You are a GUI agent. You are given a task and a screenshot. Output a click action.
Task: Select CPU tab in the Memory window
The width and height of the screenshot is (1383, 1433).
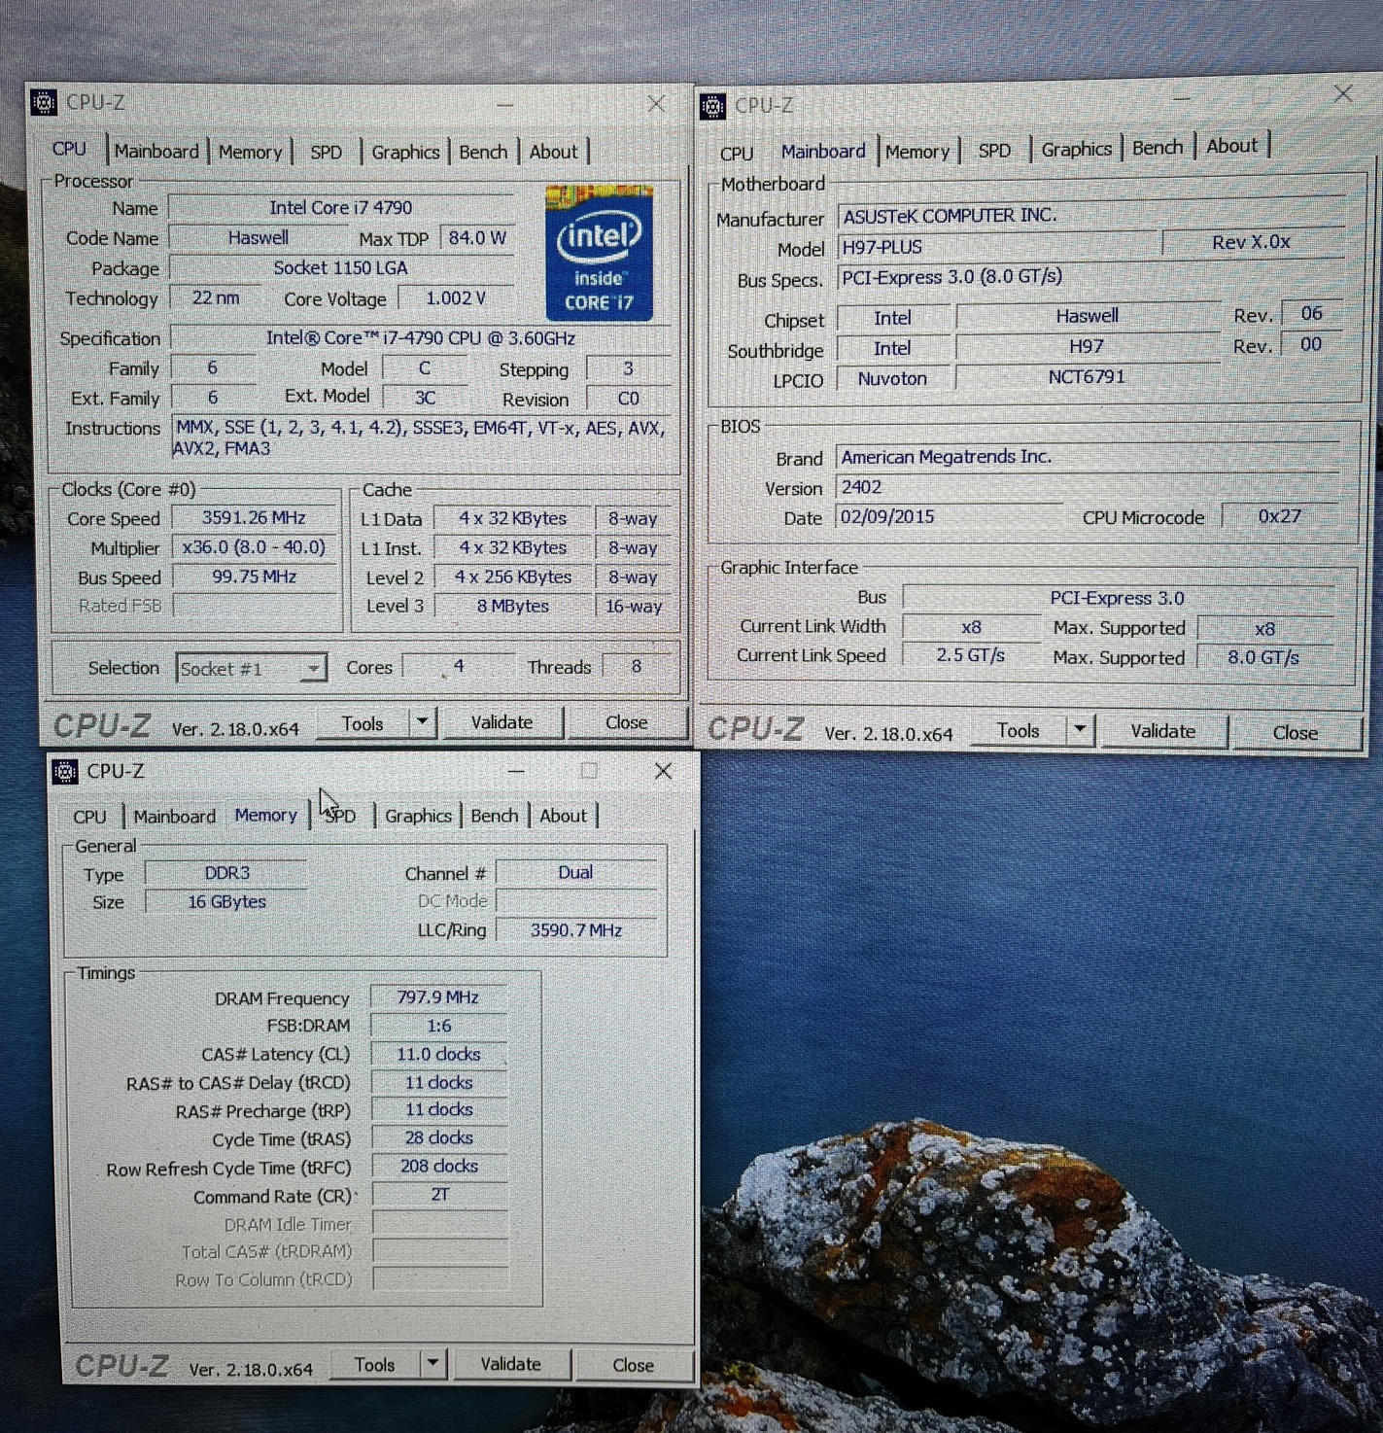pos(89,817)
